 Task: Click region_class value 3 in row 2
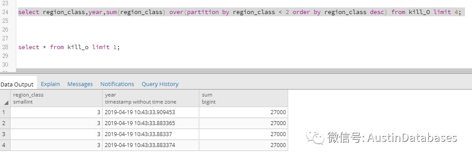click(x=56, y=123)
